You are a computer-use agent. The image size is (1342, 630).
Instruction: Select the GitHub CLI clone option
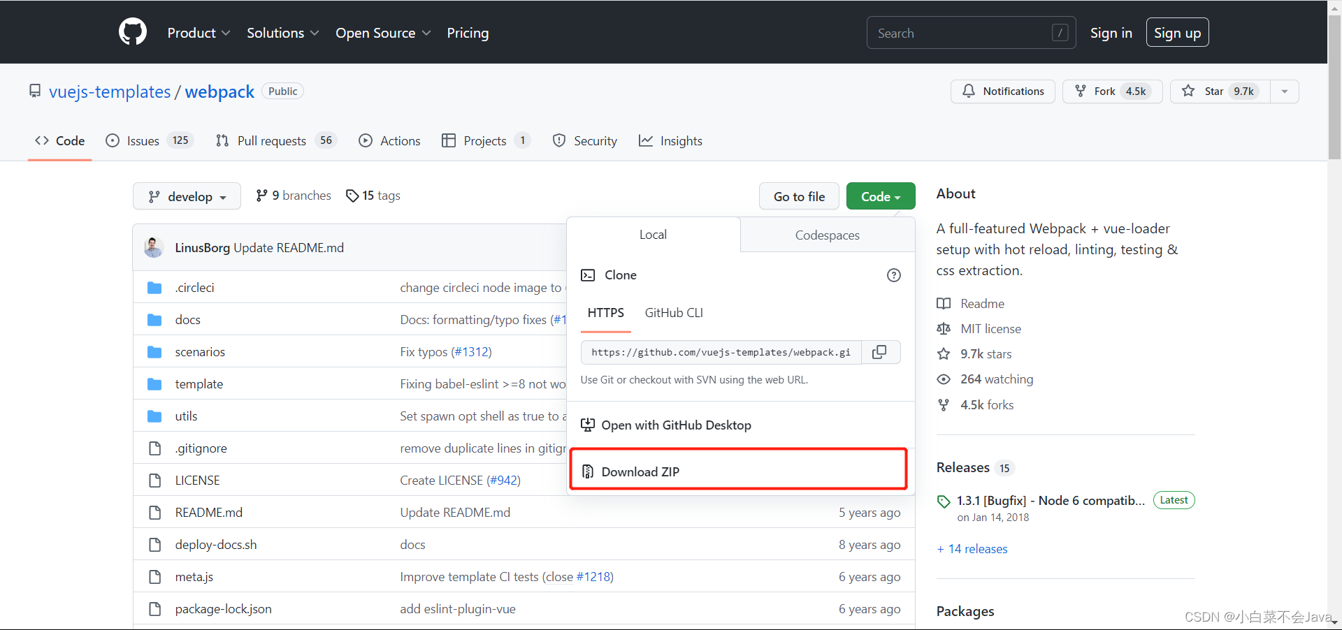tap(674, 313)
